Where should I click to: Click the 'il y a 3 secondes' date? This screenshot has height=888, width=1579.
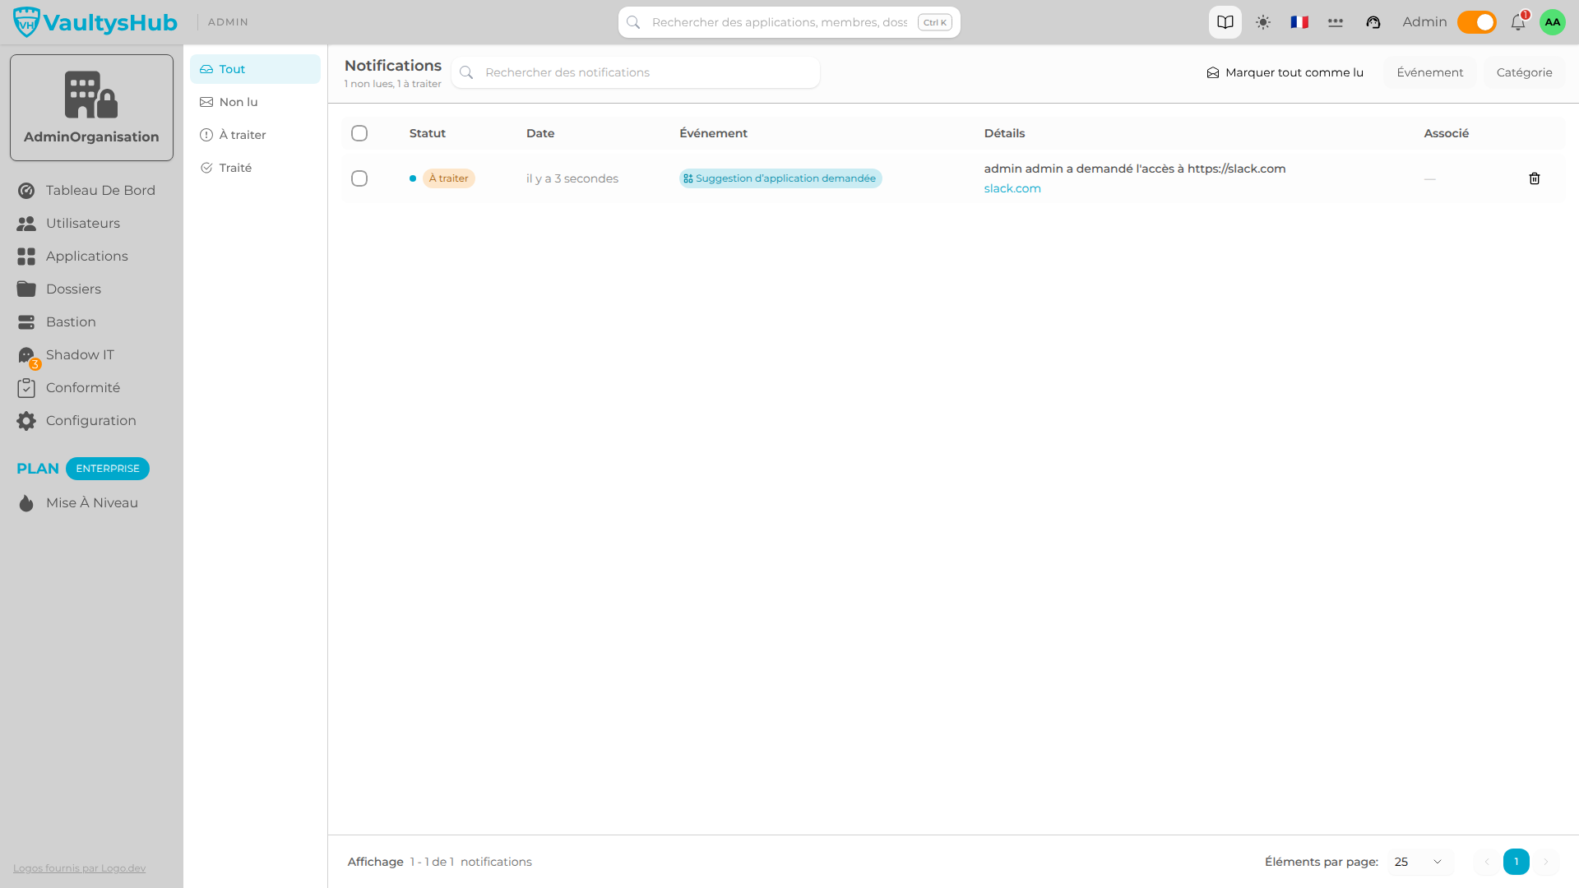[x=572, y=178]
